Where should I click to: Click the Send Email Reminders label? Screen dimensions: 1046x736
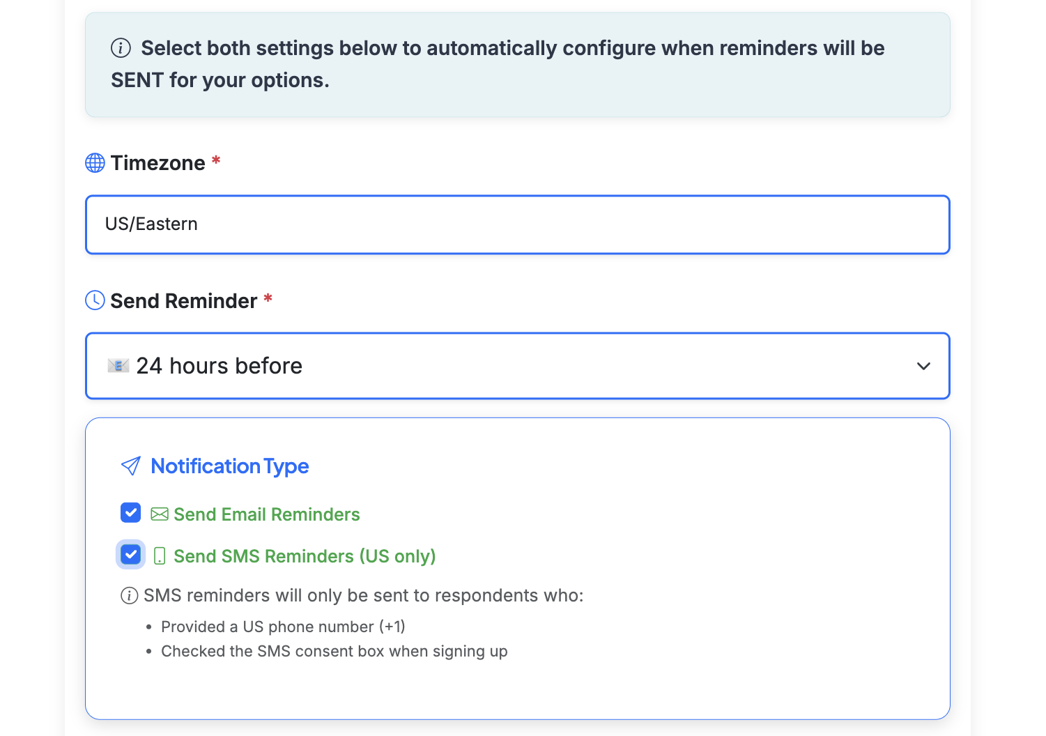(x=267, y=514)
